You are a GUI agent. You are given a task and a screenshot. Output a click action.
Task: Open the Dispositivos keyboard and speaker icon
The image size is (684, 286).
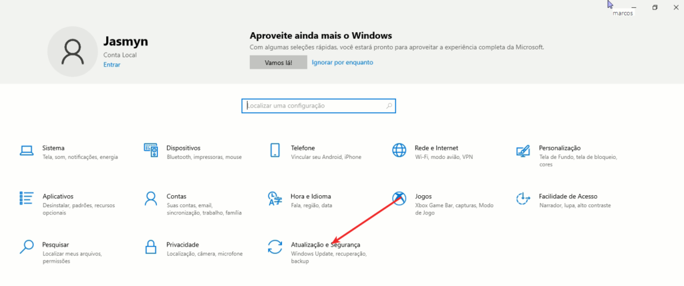(150, 150)
